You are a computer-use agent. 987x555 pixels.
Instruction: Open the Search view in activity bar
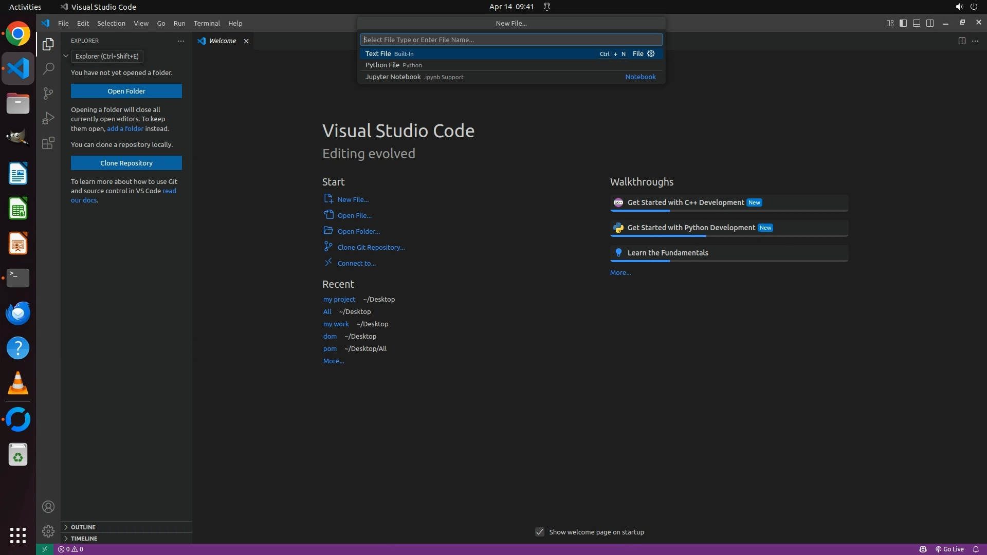(48, 68)
